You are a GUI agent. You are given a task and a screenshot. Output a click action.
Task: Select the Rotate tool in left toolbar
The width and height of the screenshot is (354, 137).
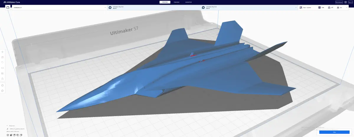(2, 62)
